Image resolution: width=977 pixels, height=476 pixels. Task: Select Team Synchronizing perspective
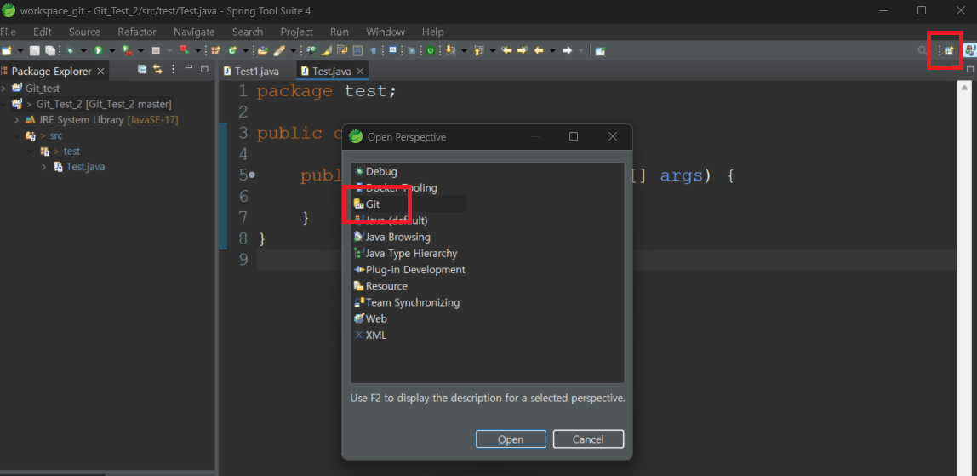point(407,302)
